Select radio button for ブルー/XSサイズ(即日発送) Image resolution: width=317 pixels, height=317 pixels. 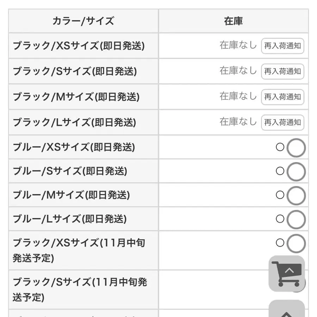tap(296, 148)
